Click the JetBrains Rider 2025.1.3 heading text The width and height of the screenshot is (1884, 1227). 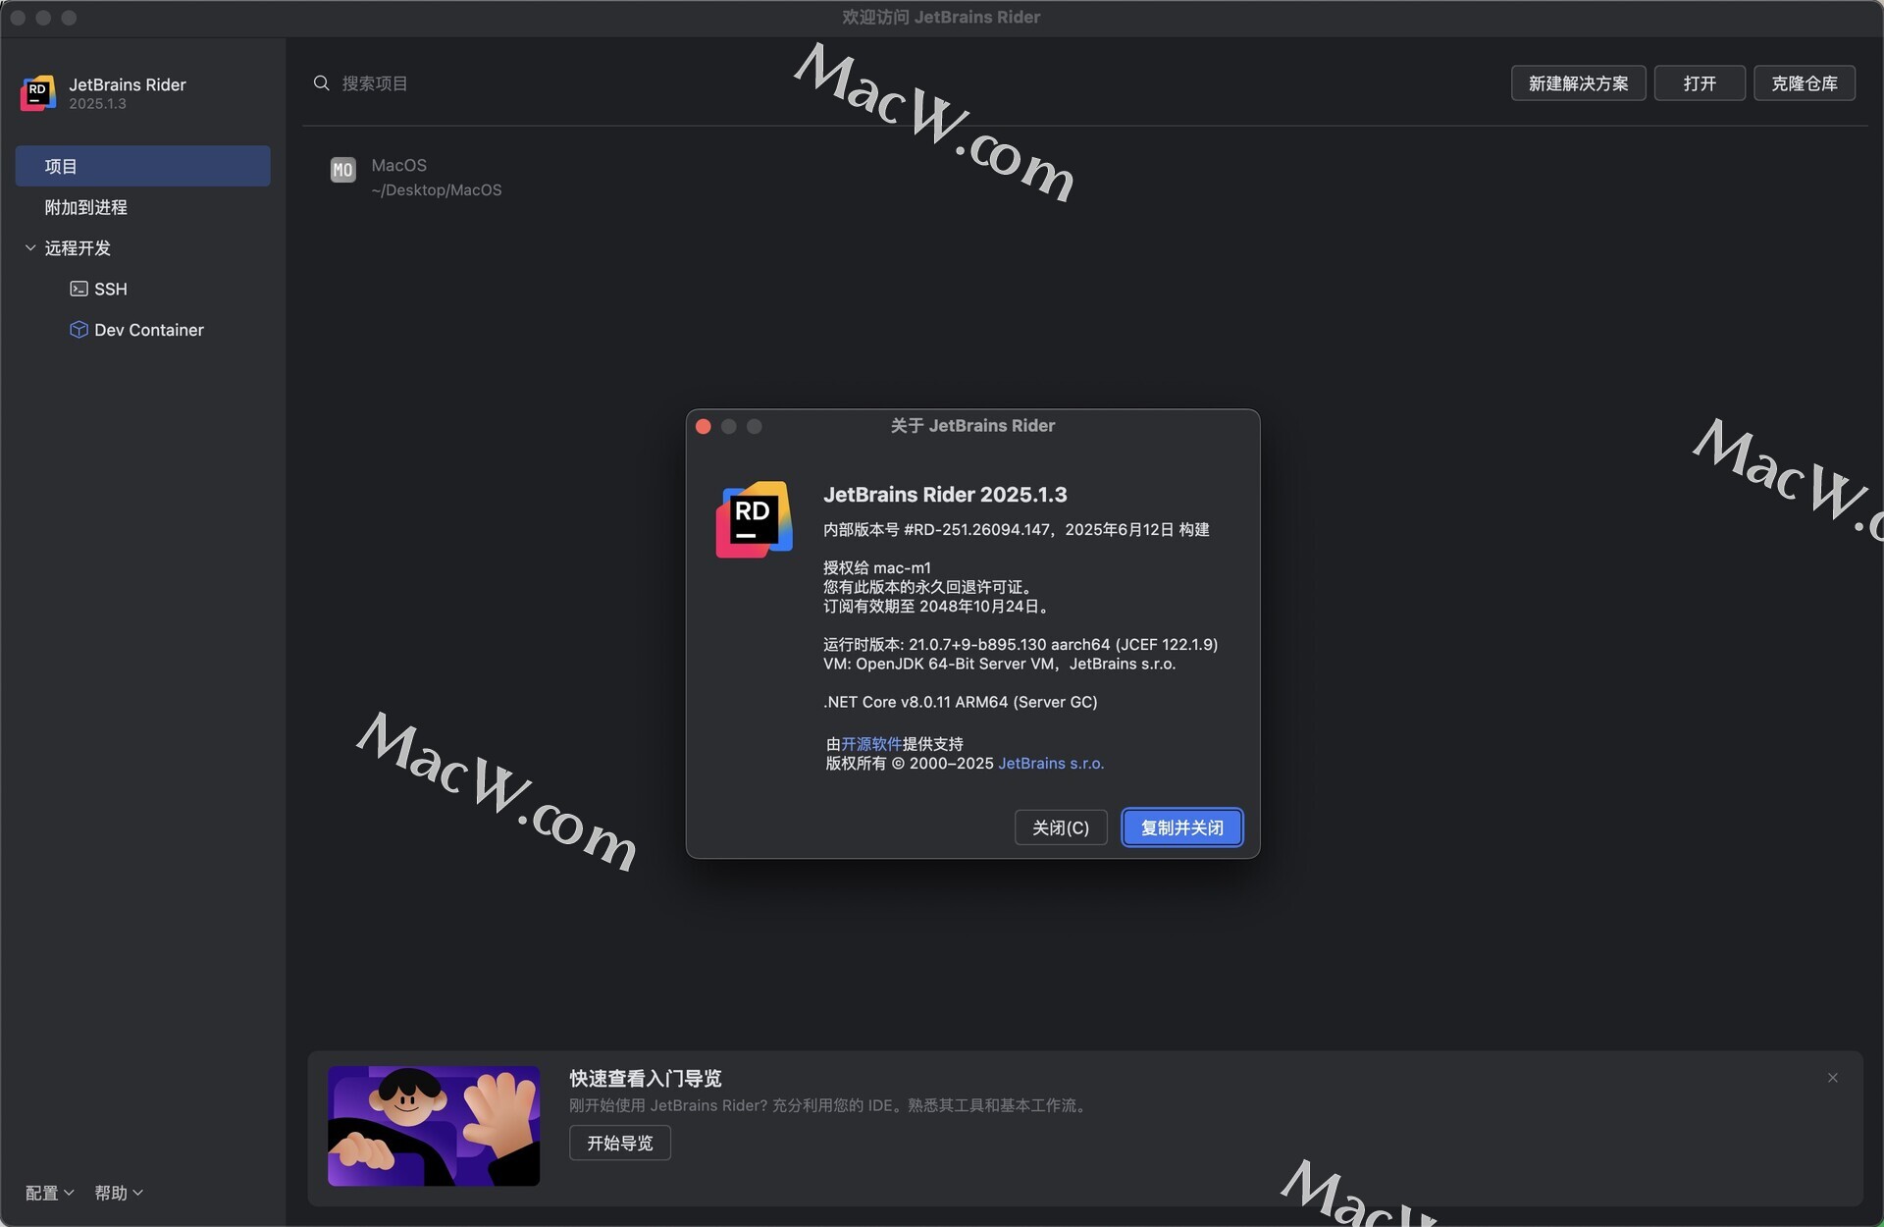tap(945, 495)
